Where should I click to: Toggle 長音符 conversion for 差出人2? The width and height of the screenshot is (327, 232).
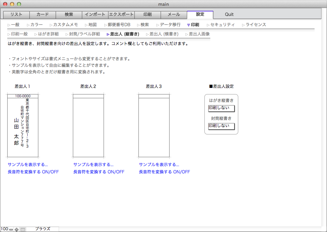99,172
